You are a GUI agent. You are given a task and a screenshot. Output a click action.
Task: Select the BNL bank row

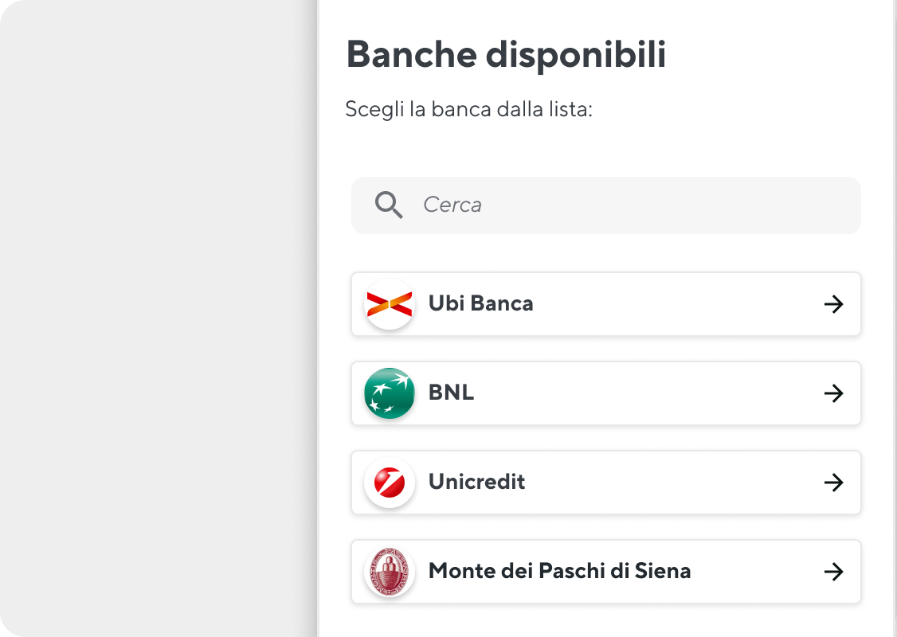(x=605, y=393)
